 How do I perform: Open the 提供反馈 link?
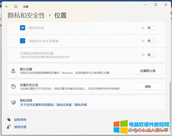pos(20,127)
